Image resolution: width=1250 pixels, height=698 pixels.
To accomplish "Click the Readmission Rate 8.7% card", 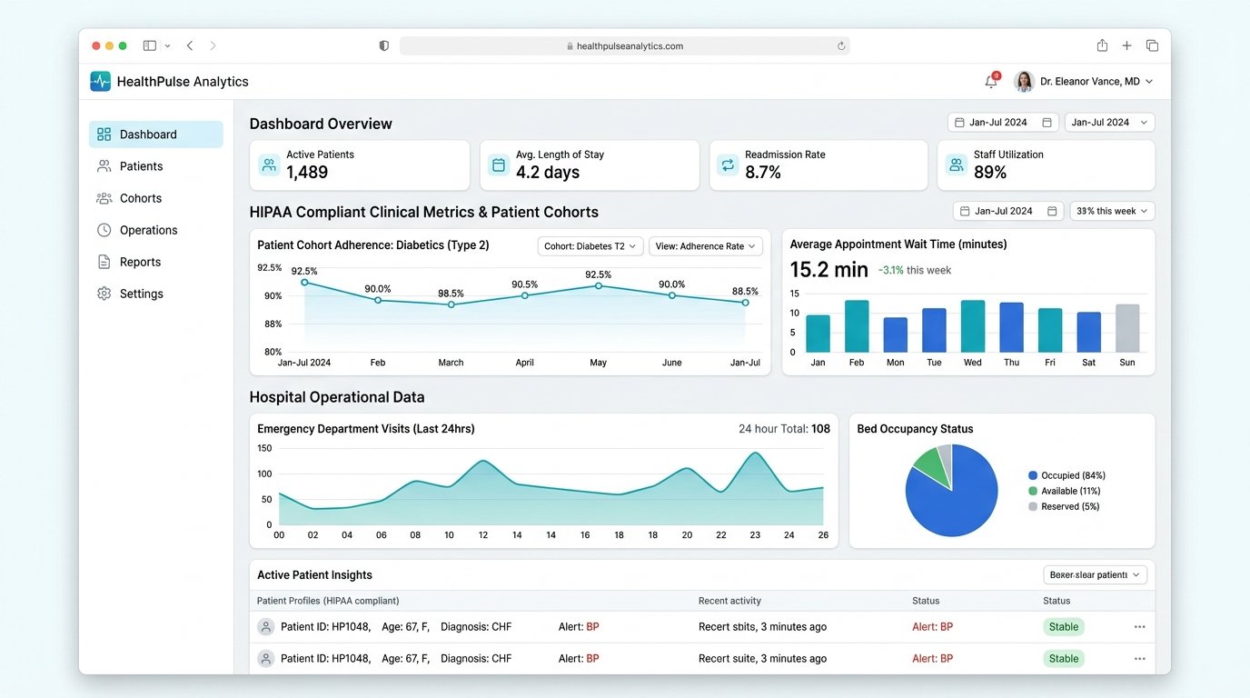I will coord(818,165).
